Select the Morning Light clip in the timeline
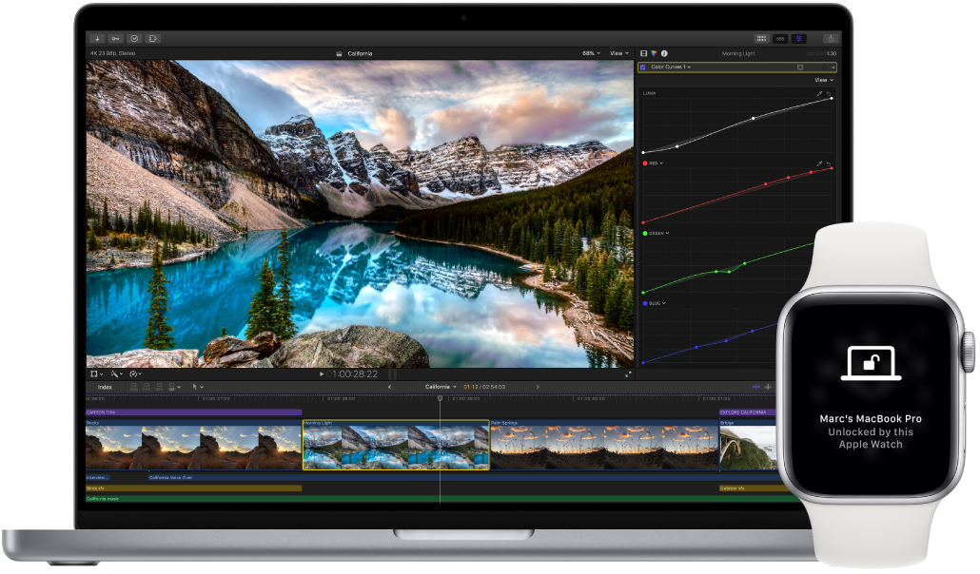Screen dimensions: 980x574 click(x=395, y=442)
